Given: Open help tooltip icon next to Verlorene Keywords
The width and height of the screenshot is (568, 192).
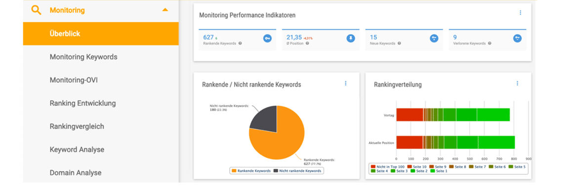Looking at the screenshot, I should (x=489, y=43).
